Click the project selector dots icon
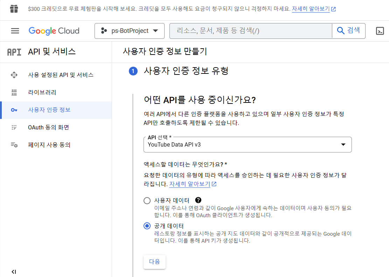 pyautogui.click(x=104, y=31)
